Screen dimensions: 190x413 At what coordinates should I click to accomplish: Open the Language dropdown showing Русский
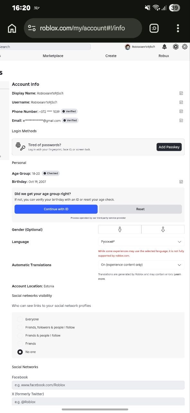coord(141,242)
